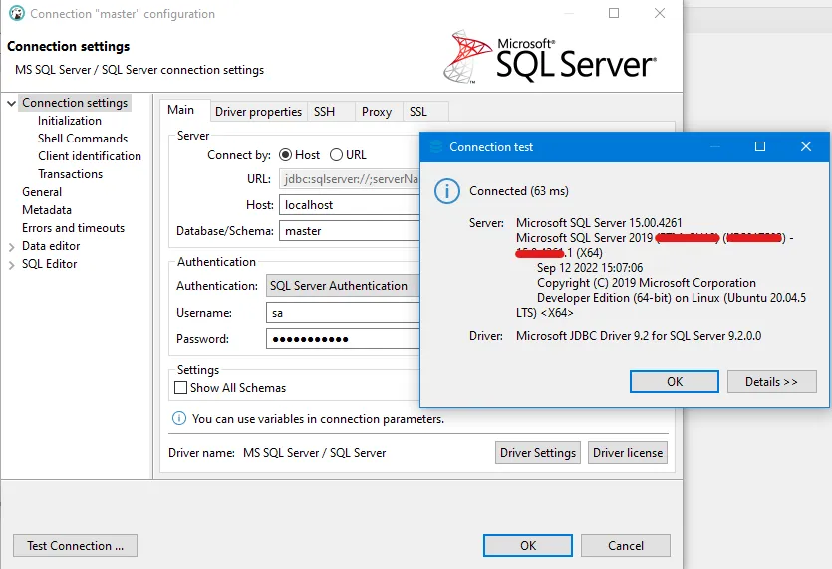Maximize the Connection test dialog
The width and height of the screenshot is (832, 569).
760,146
